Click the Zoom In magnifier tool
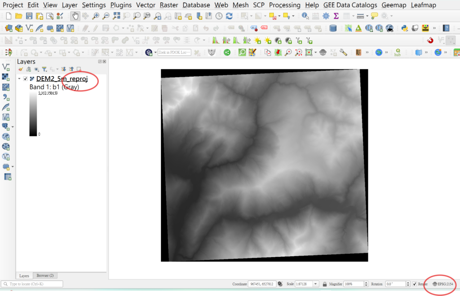This screenshot has height=296, width=460. pyautogui.click(x=96, y=16)
